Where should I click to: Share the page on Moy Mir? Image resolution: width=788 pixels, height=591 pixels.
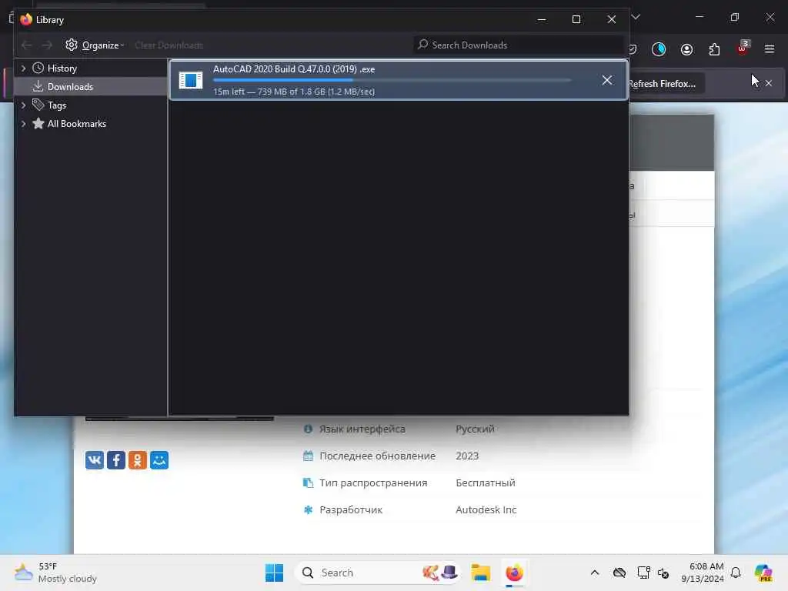tap(159, 460)
